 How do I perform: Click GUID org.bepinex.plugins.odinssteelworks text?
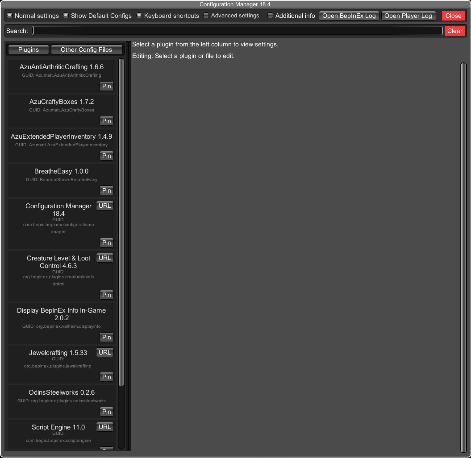click(62, 400)
